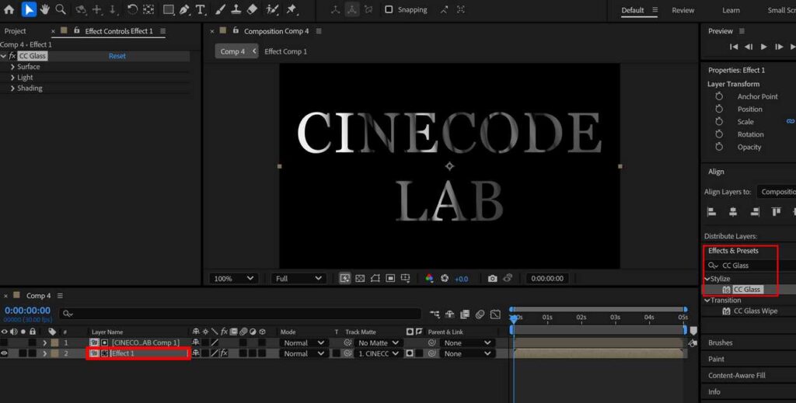Select the Eraser tool

253,9
